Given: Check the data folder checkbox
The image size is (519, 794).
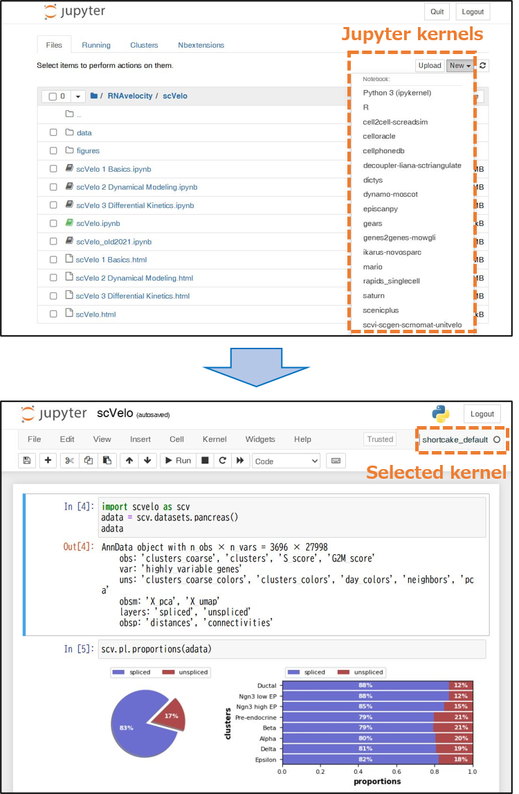Looking at the screenshot, I should 53,132.
